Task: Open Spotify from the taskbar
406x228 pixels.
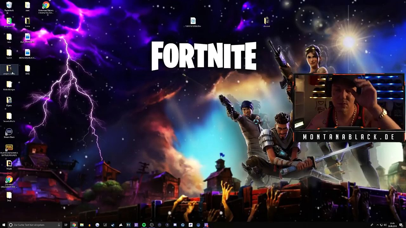Action: (x=144, y=225)
